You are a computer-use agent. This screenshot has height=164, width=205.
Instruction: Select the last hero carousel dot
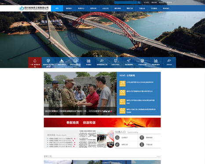[x=101, y=56]
